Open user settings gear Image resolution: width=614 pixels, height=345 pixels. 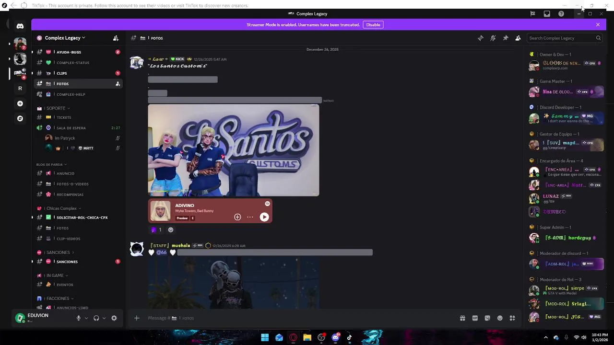(x=114, y=318)
